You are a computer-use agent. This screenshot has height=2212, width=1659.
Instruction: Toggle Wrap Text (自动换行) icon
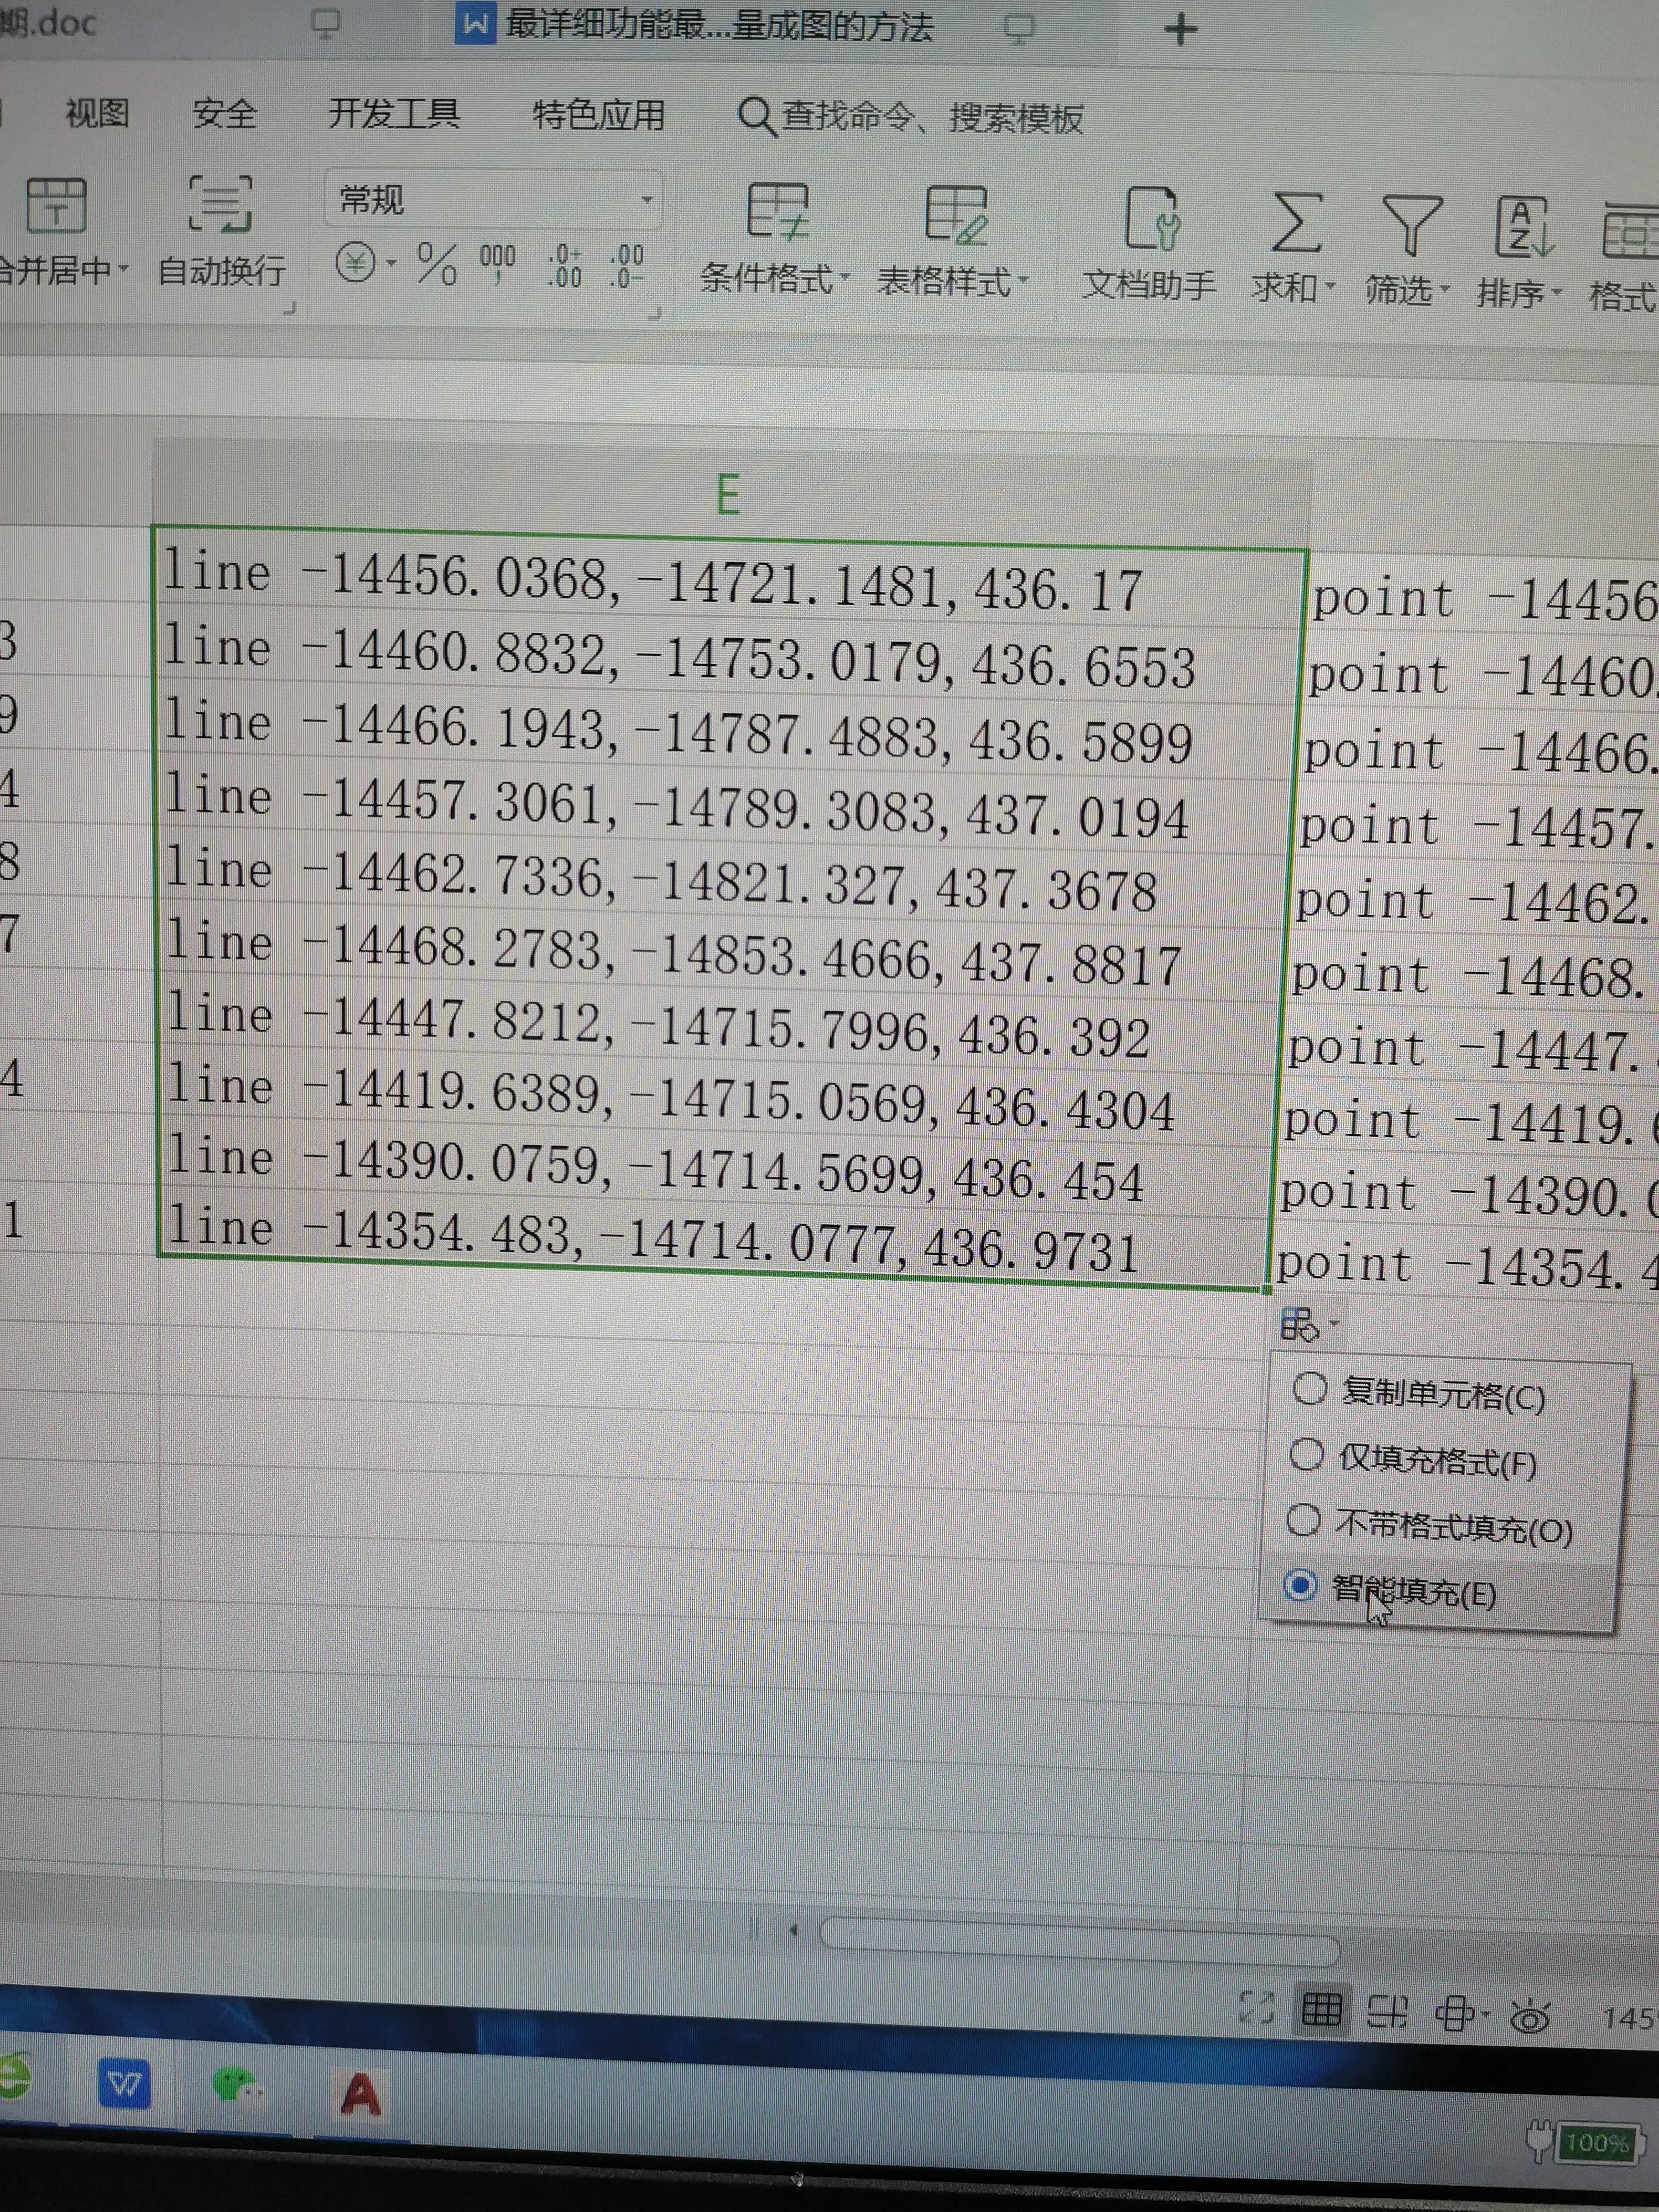pyautogui.click(x=221, y=205)
